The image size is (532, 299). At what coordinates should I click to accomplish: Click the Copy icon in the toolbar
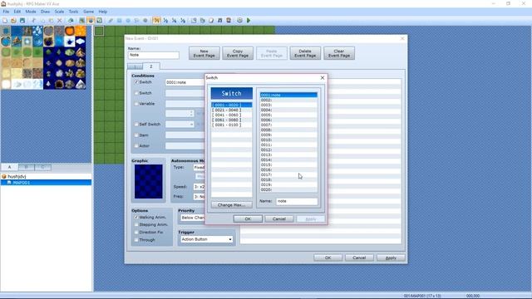point(42,21)
